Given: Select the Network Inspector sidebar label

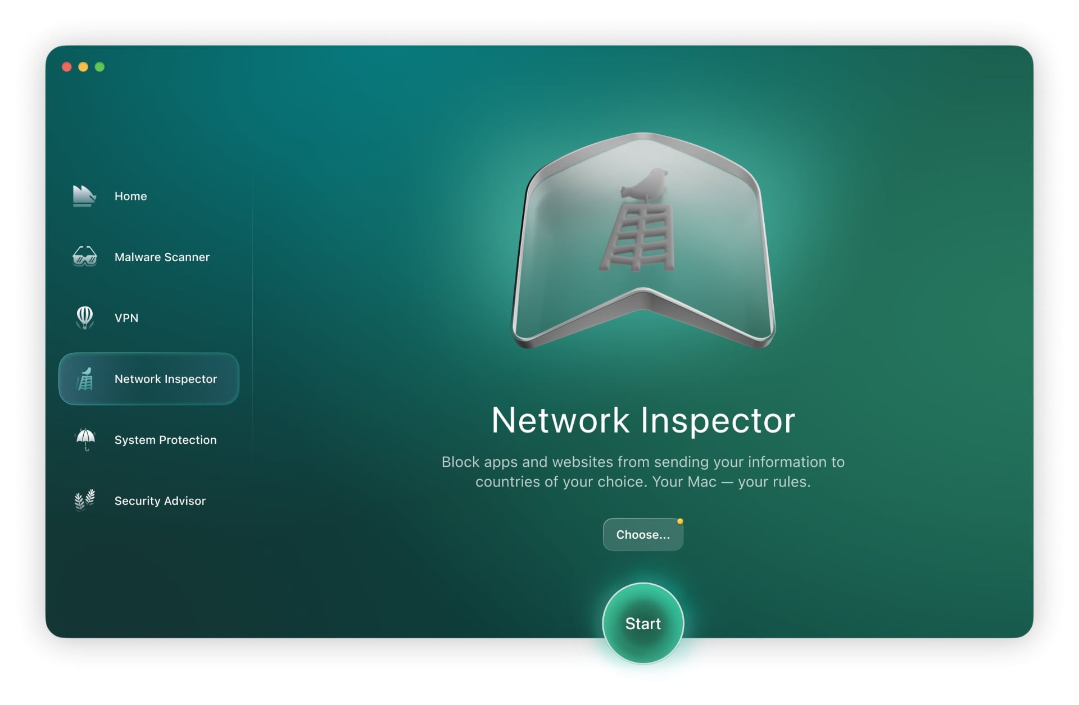Looking at the screenshot, I should point(165,379).
